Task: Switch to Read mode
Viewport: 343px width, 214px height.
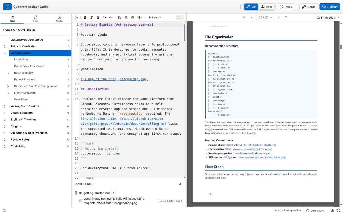Action: click(267, 7)
